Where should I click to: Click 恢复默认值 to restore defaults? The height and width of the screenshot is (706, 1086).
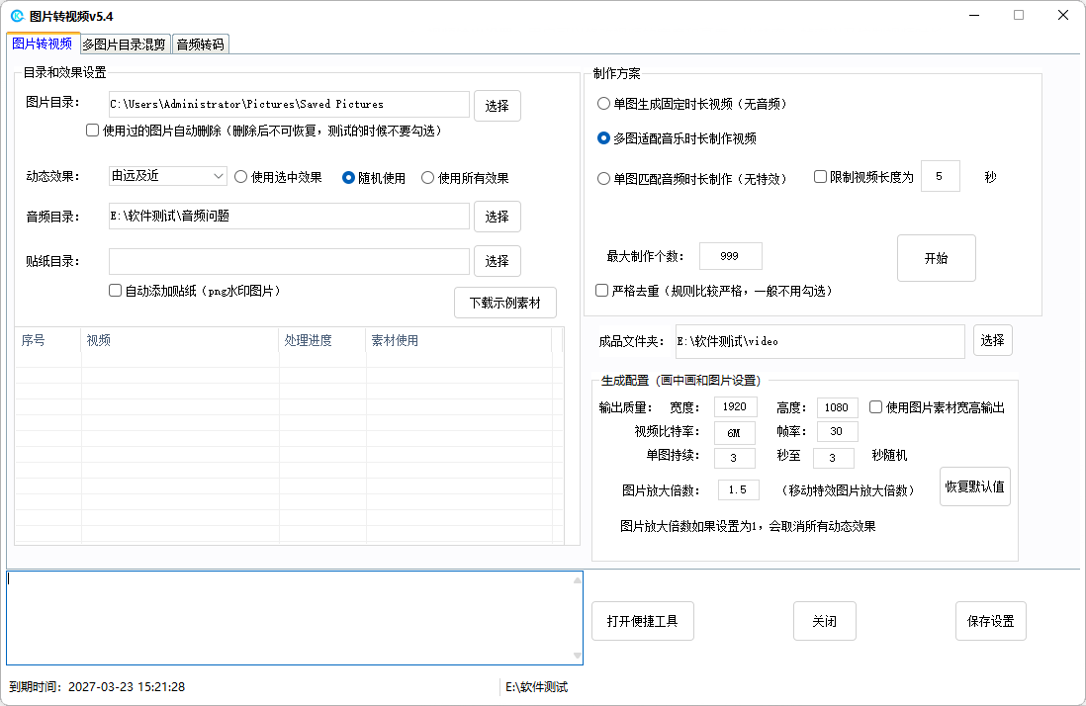click(974, 486)
